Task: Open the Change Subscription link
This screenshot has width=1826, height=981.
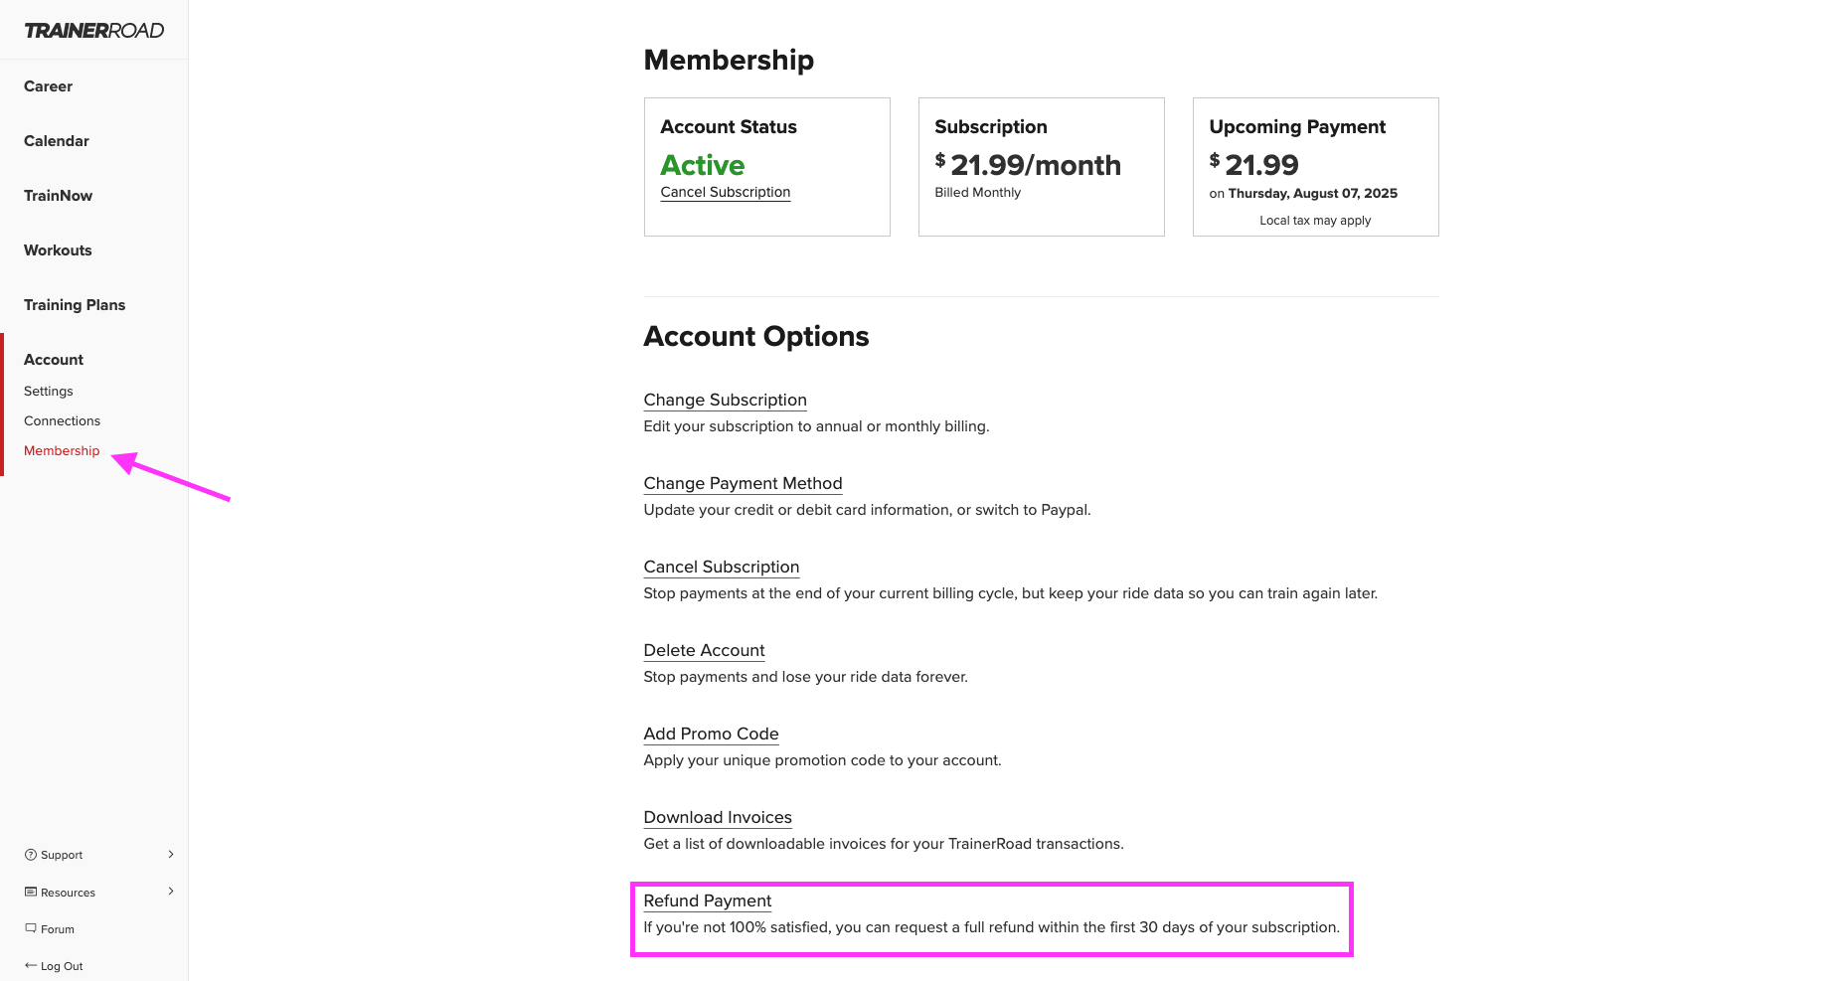Action: (x=725, y=400)
